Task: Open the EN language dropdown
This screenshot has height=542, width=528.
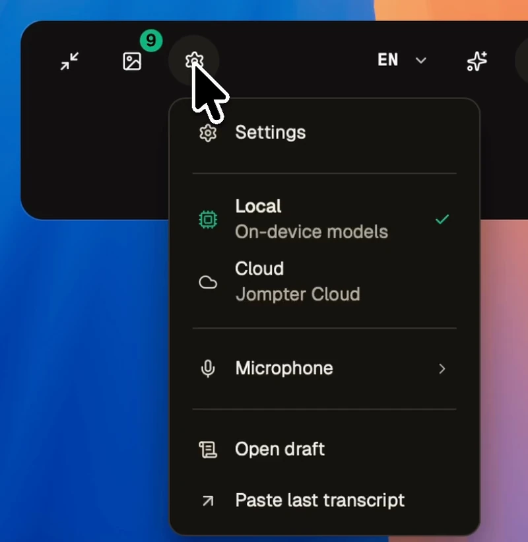Action: click(x=402, y=60)
